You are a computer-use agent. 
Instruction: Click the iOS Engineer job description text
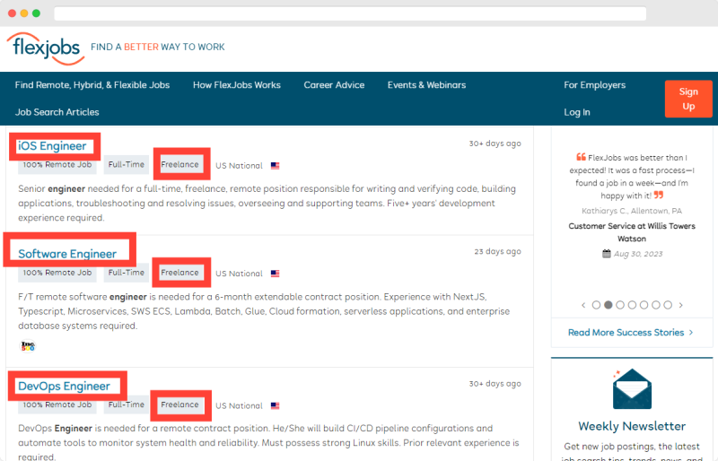coord(267,204)
